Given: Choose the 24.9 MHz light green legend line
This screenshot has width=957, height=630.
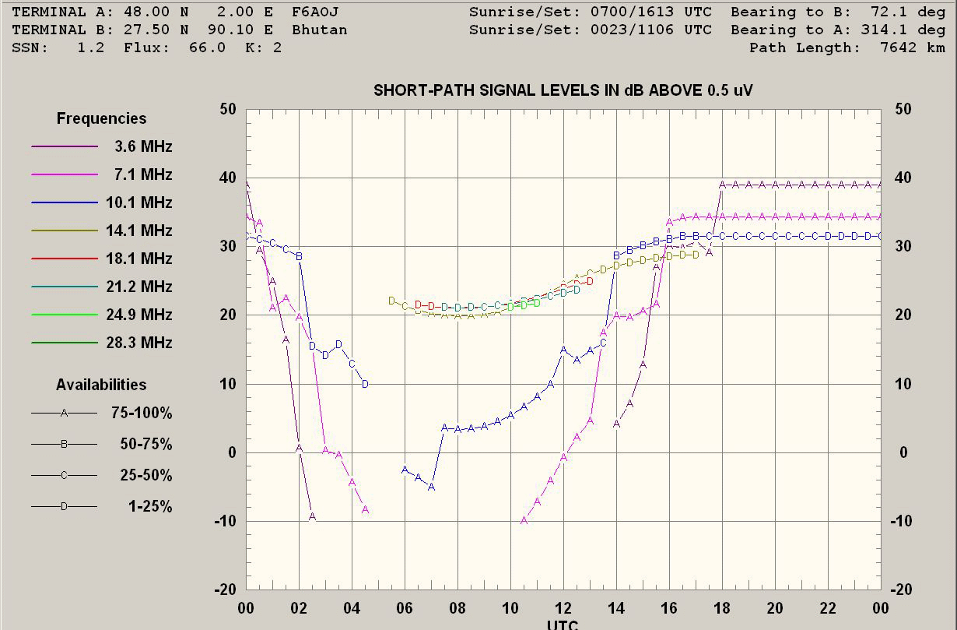Looking at the screenshot, I should 65,315.
